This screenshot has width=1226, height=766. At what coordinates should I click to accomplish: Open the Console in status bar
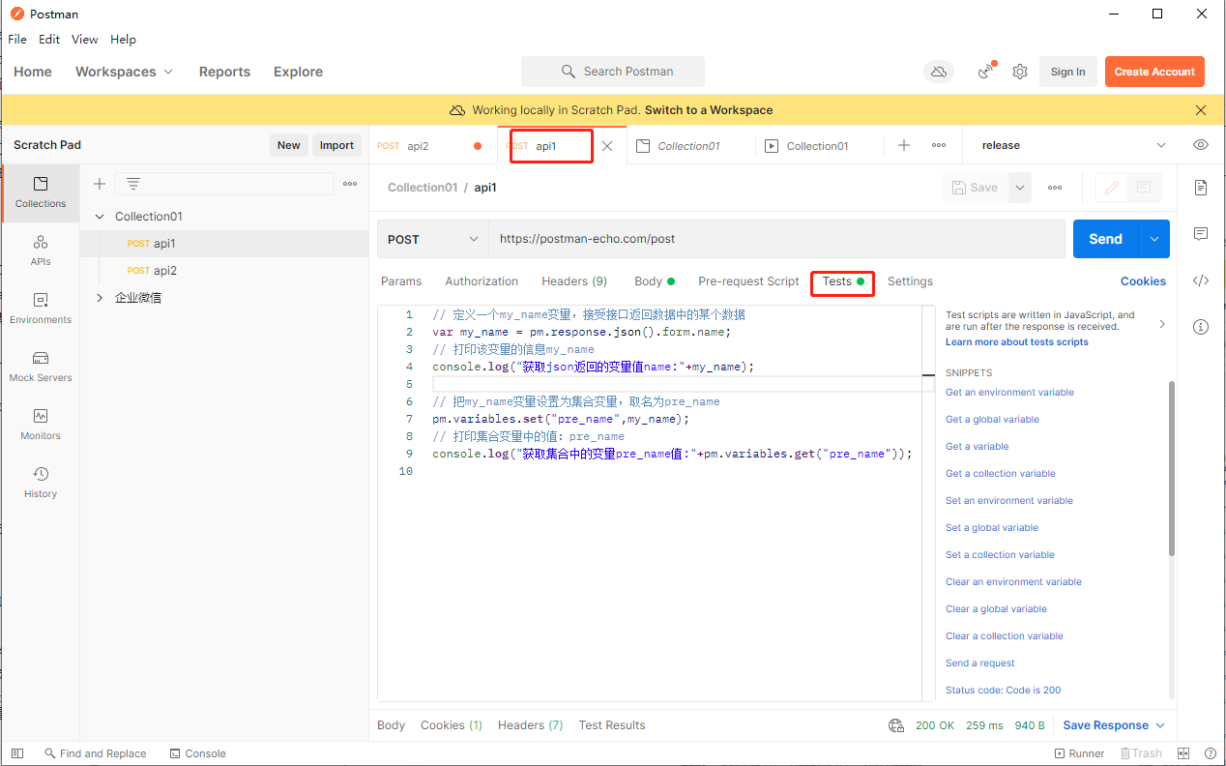[198, 753]
